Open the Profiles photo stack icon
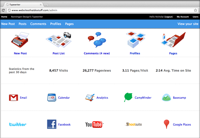 coord(136,40)
